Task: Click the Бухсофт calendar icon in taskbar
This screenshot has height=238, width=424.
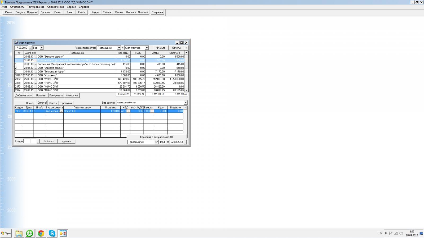Action: pos(63,233)
